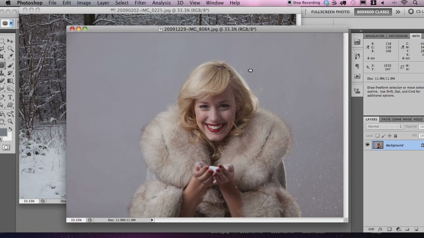The height and width of the screenshot is (238, 424).
Task: Open the Image menu
Action: (x=84, y=3)
